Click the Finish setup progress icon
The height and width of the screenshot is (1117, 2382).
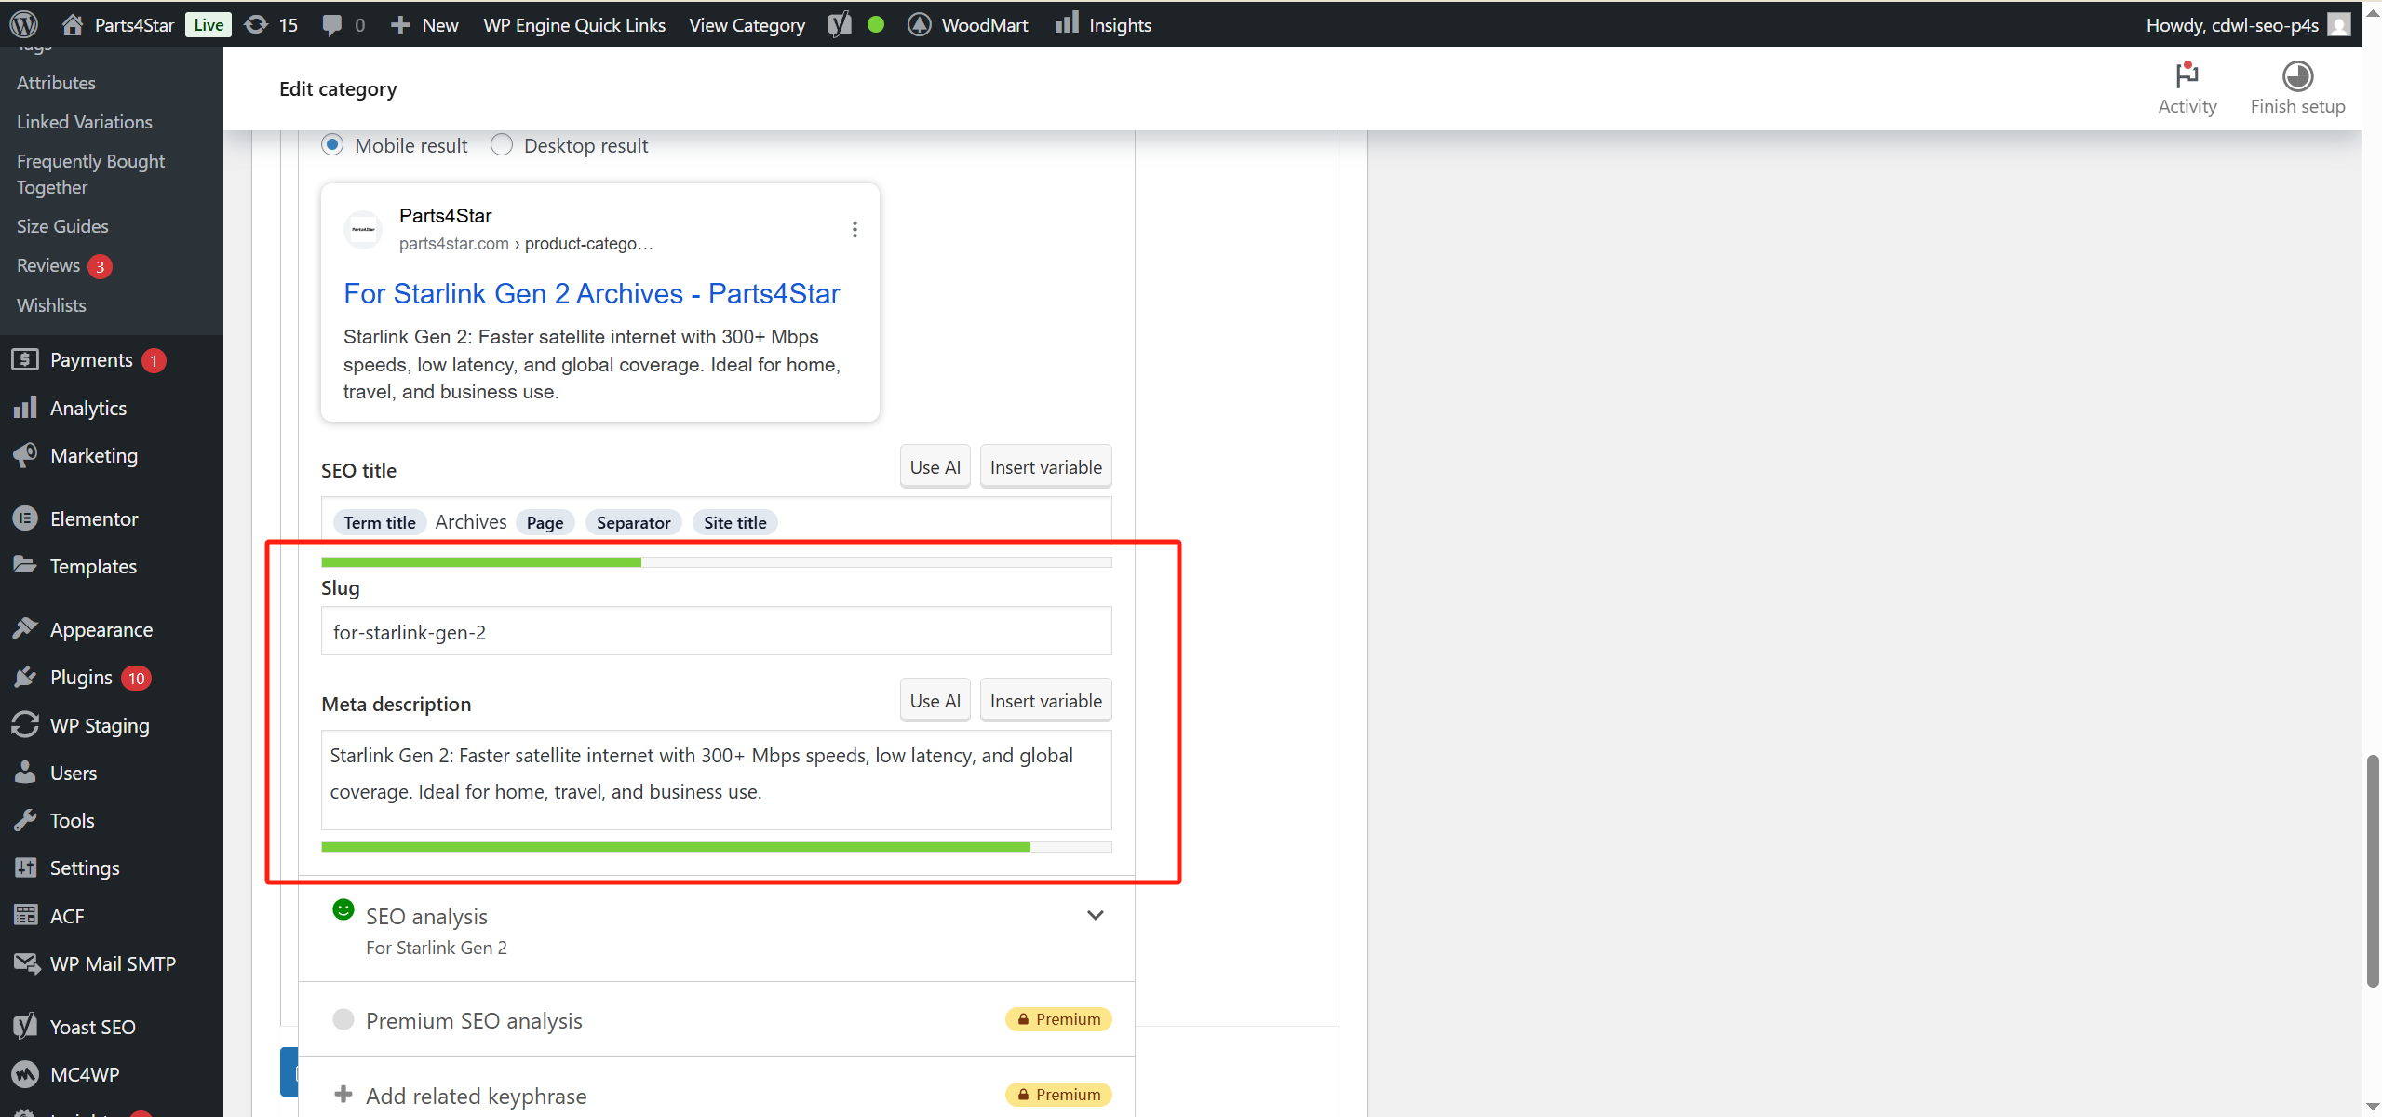coord(2296,76)
